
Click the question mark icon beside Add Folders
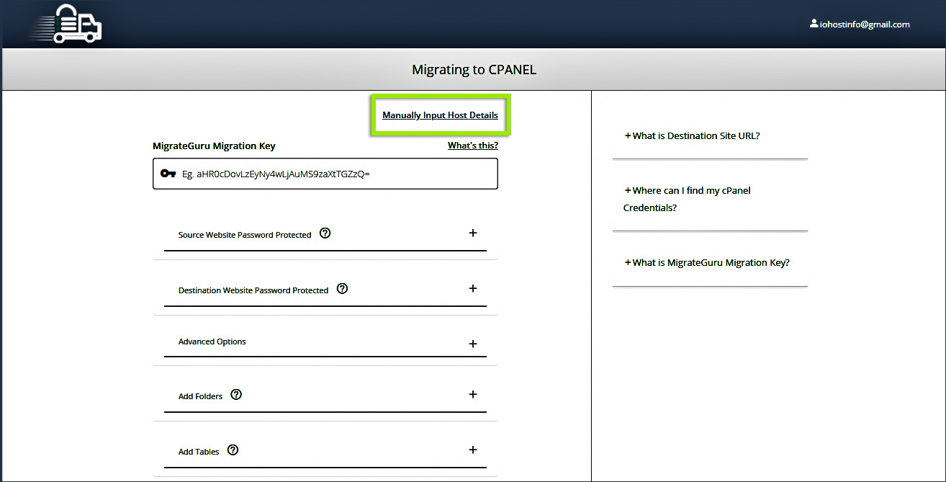(236, 394)
